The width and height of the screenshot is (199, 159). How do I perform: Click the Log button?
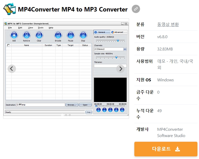[x=89, y=112]
